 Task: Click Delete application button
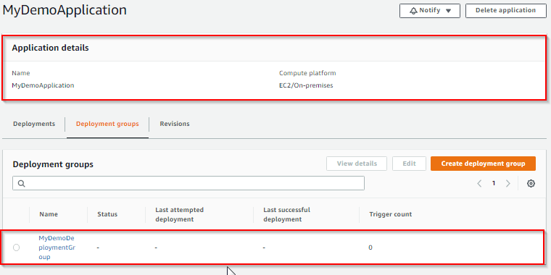(505, 11)
